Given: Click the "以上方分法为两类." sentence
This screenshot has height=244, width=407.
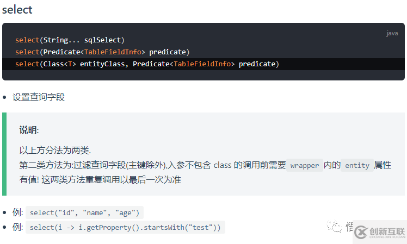Looking at the screenshot, I should click(55, 151).
